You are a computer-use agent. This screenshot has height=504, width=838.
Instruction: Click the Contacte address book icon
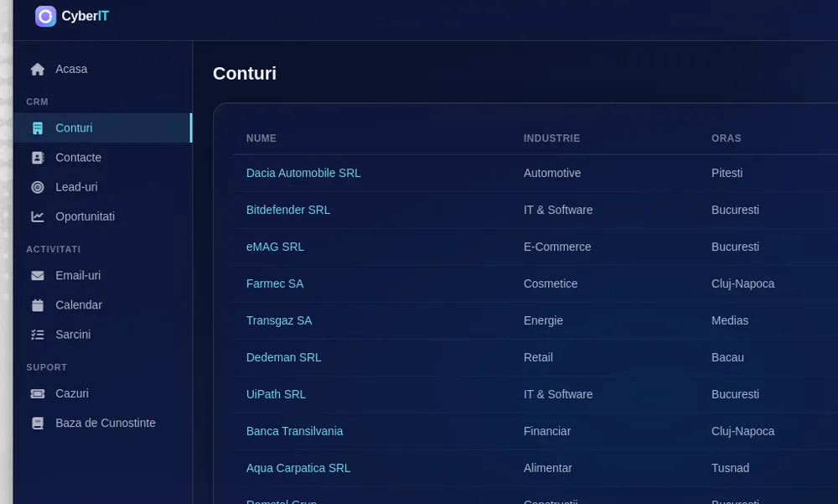tap(38, 158)
